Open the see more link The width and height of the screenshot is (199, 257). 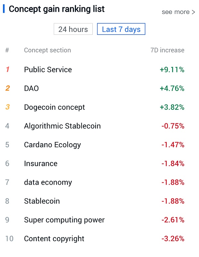[x=178, y=12]
